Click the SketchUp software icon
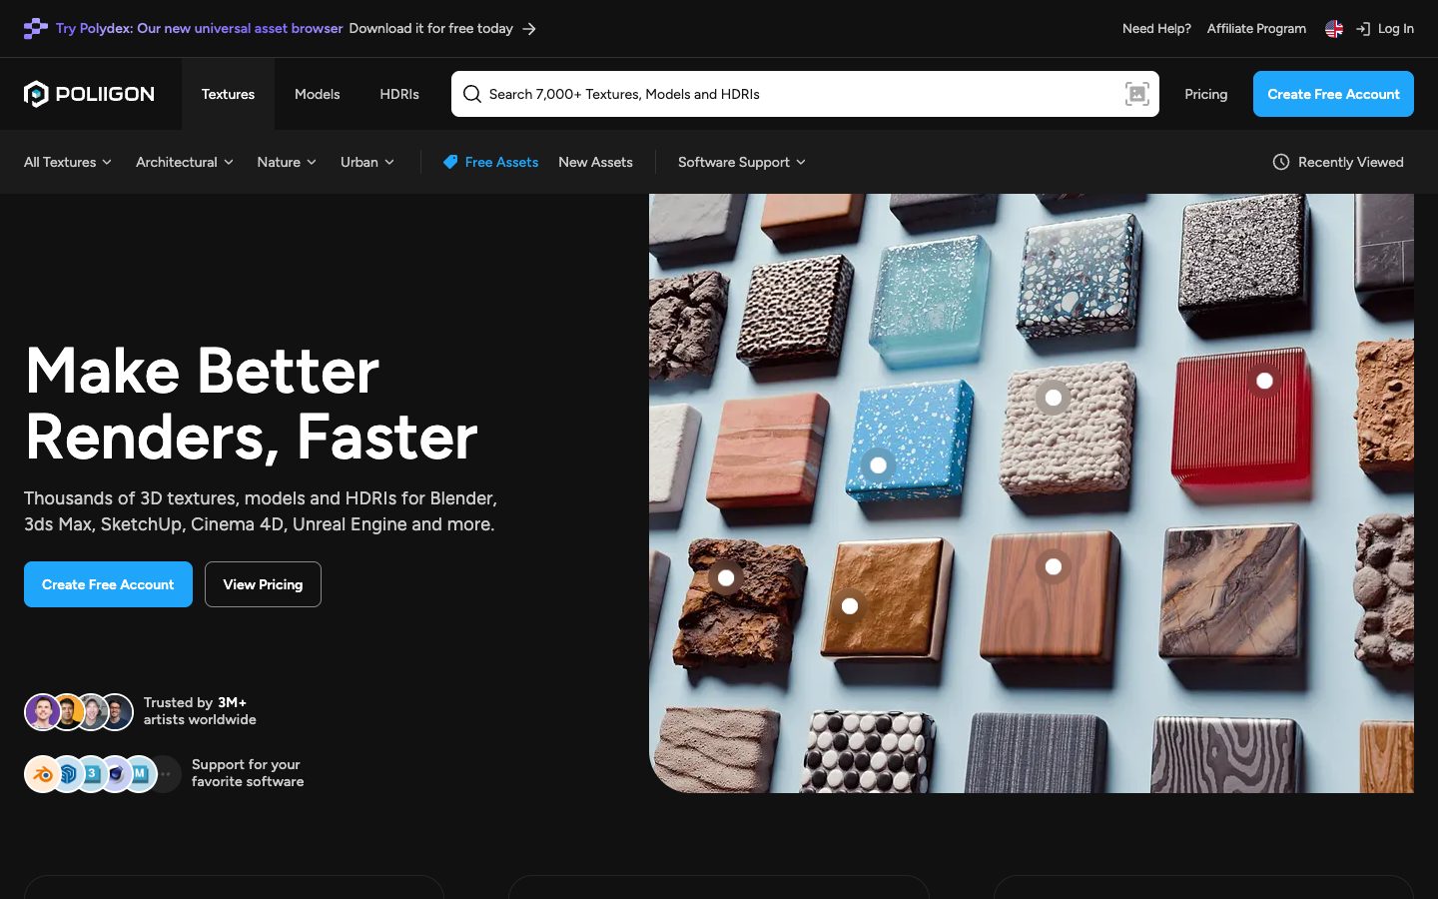1438x899 pixels. (x=67, y=774)
